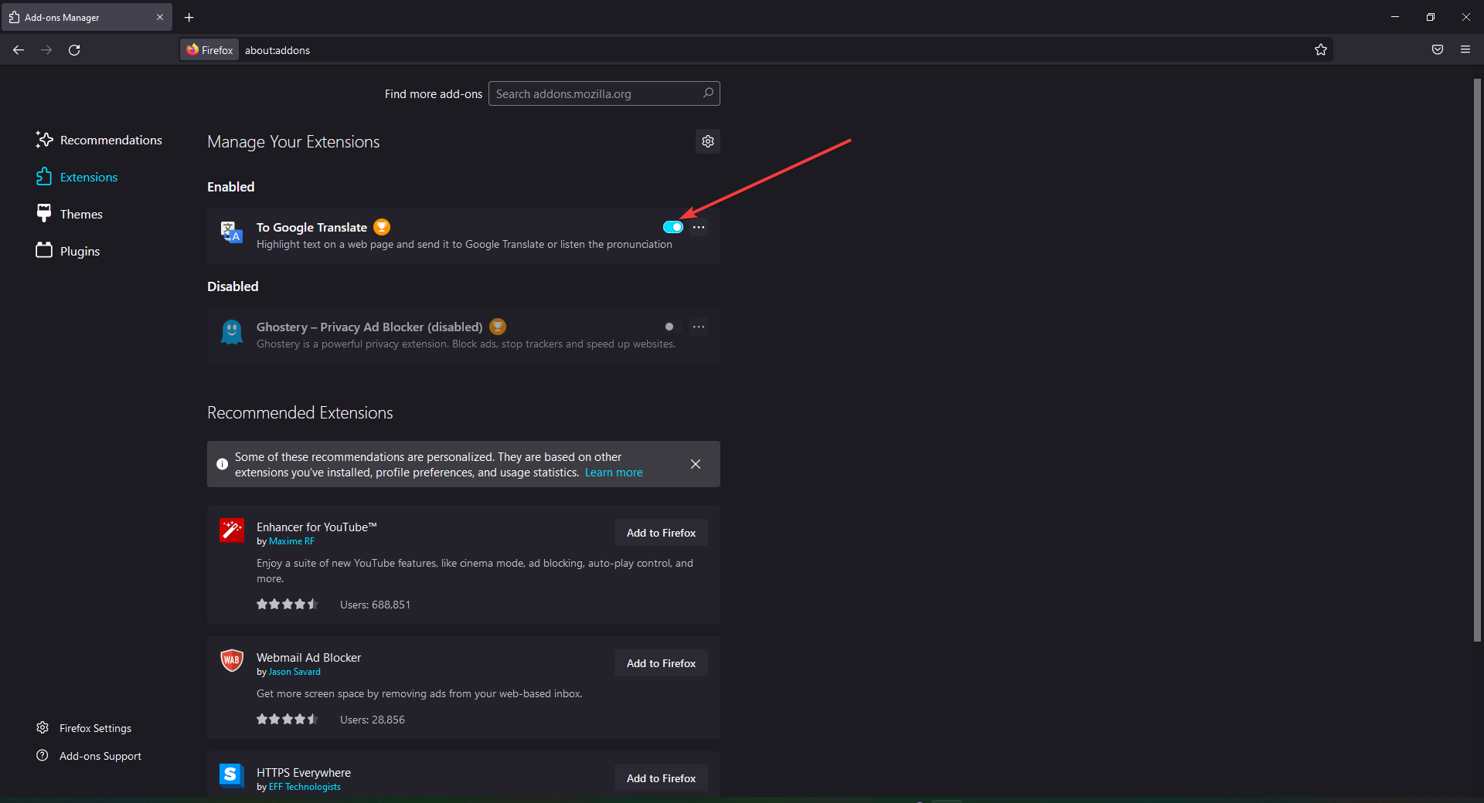Image resolution: width=1484 pixels, height=803 pixels.
Task: Open author Jason Savard link
Action: [x=294, y=672]
